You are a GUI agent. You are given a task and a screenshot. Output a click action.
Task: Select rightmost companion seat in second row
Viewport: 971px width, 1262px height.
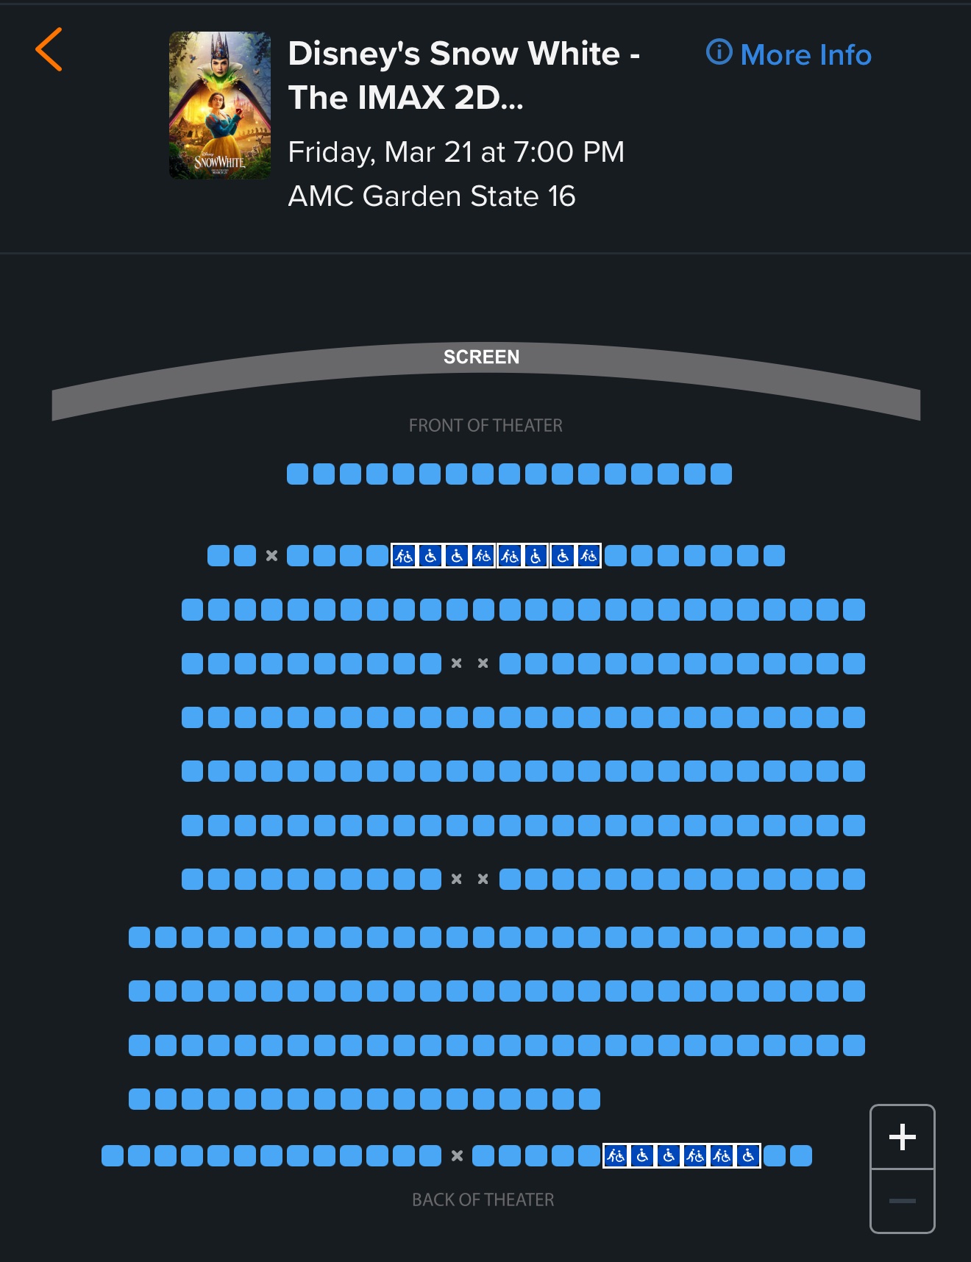[589, 556]
